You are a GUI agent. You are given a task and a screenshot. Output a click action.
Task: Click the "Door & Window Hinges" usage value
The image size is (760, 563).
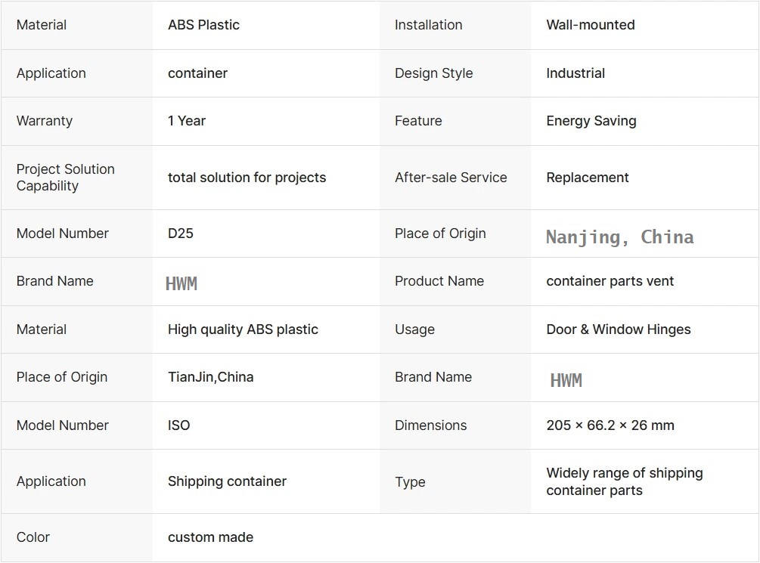[618, 329]
